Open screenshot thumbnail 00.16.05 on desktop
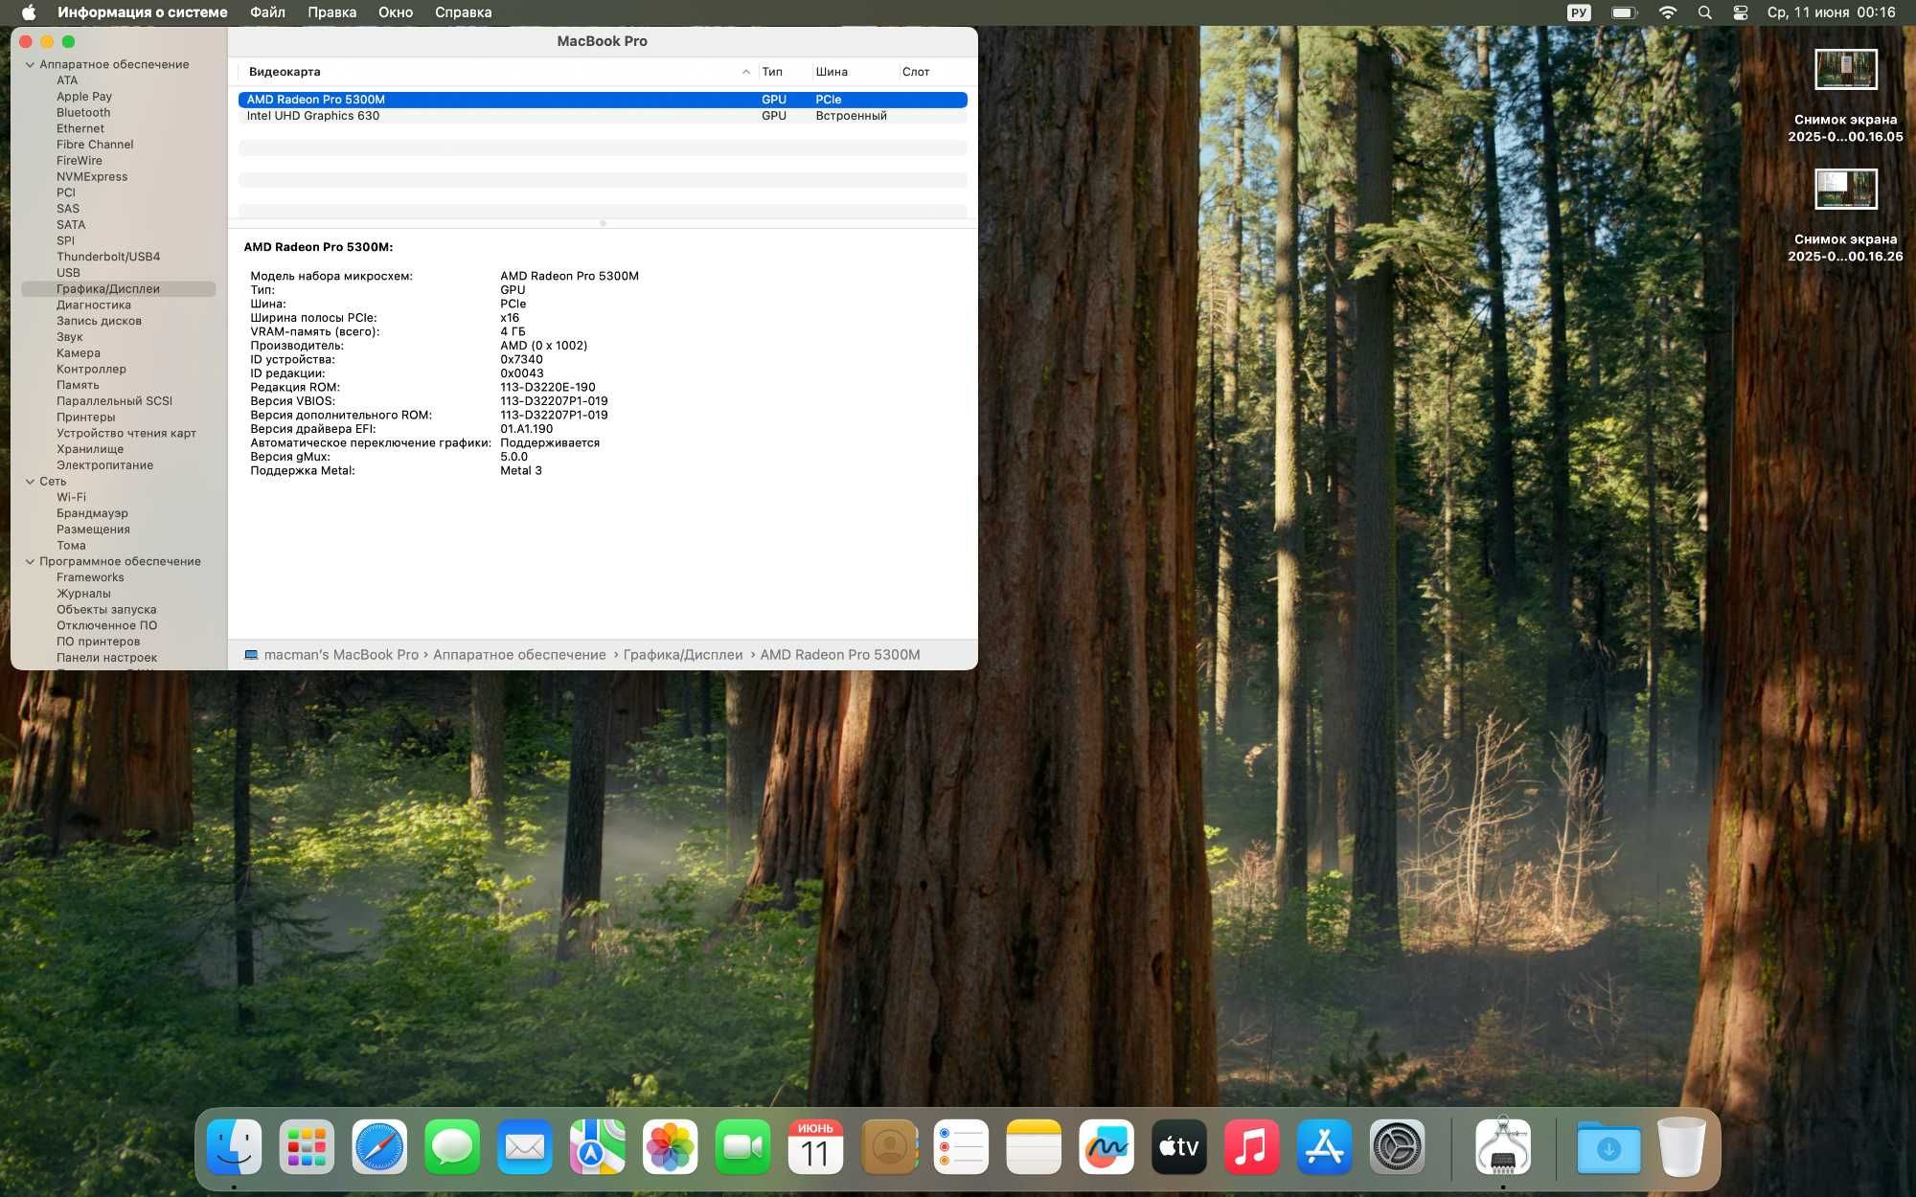The image size is (1916, 1197). pos(1846,70)
